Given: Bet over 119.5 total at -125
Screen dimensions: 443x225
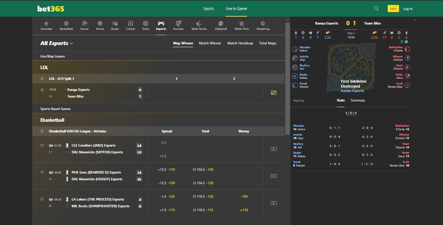Looking at the screenshot, I should [x=203, y=197].
